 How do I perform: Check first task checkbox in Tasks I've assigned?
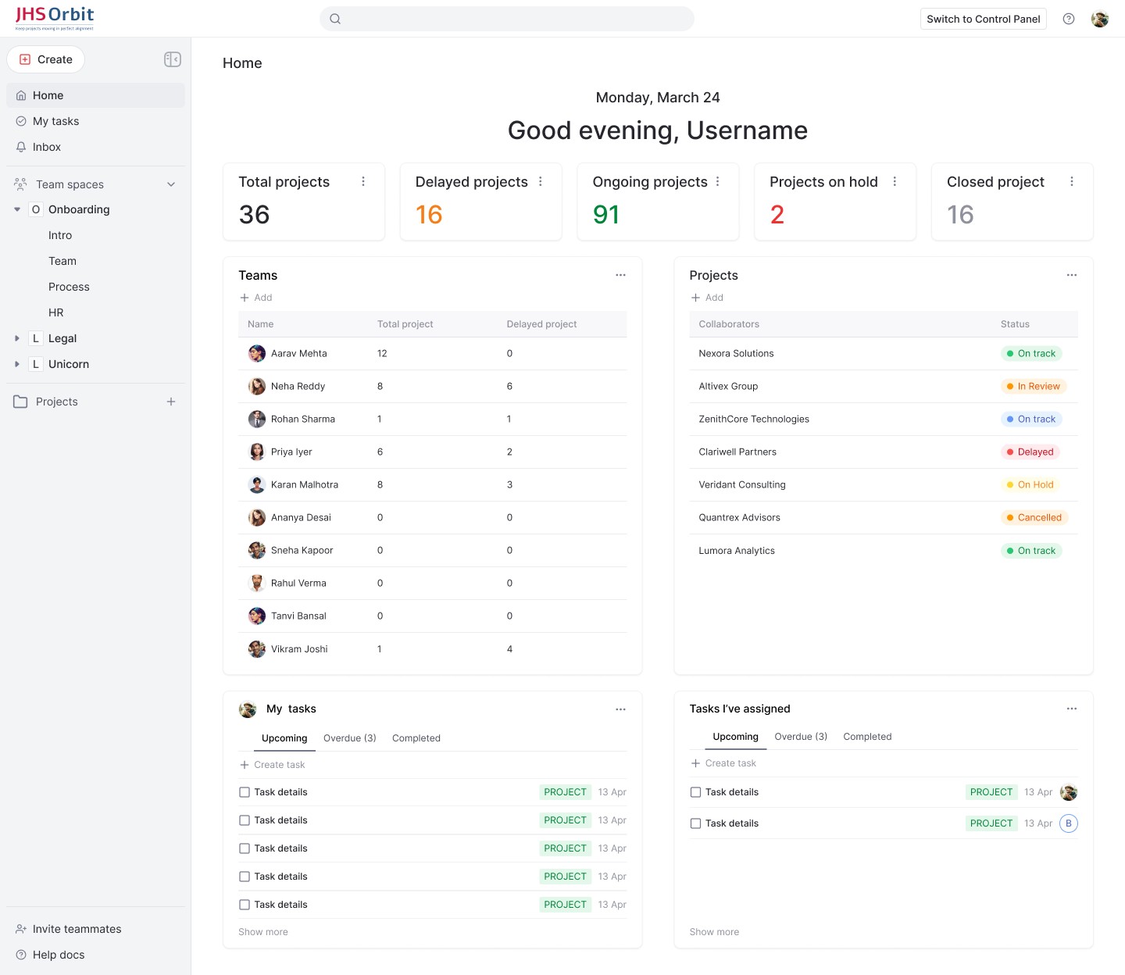click(x=696, y=792)
